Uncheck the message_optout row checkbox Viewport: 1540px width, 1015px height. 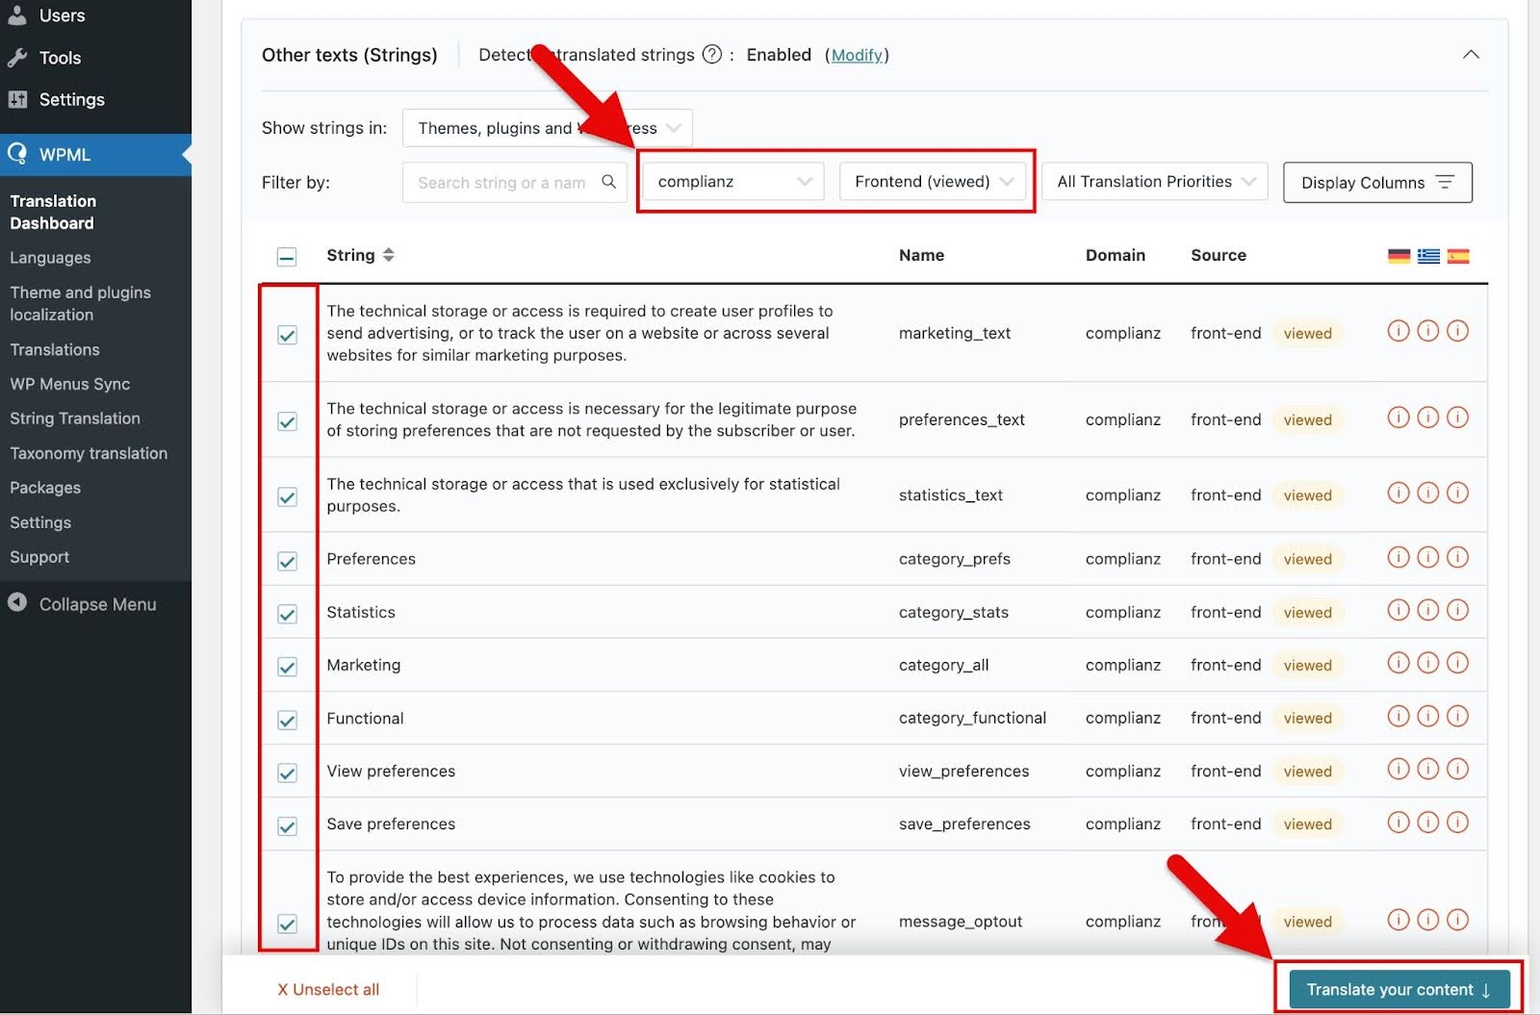click(x=287, y=924)
